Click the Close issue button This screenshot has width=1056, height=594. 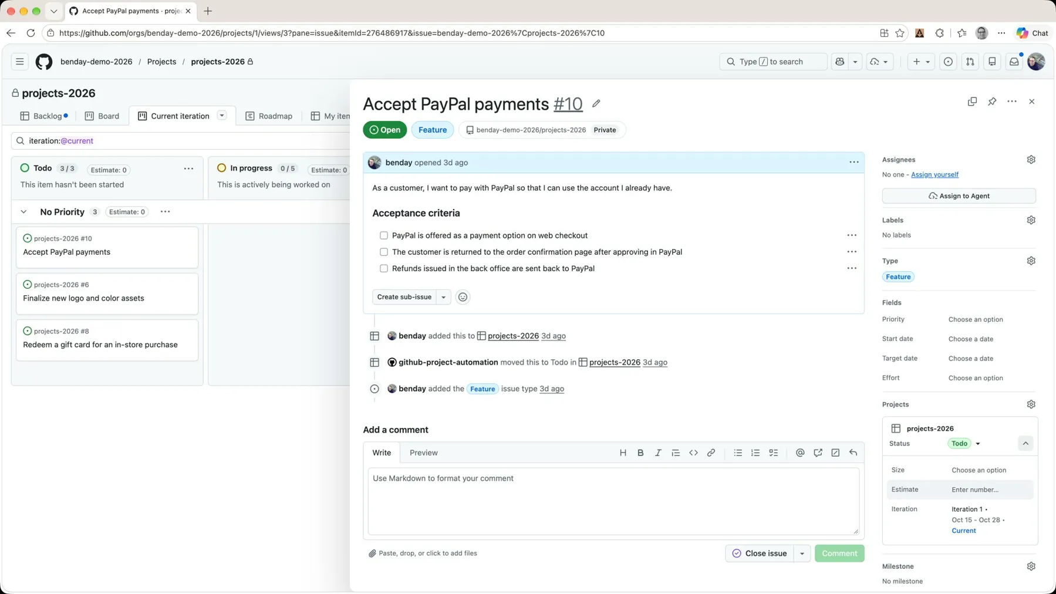(760, 553)
